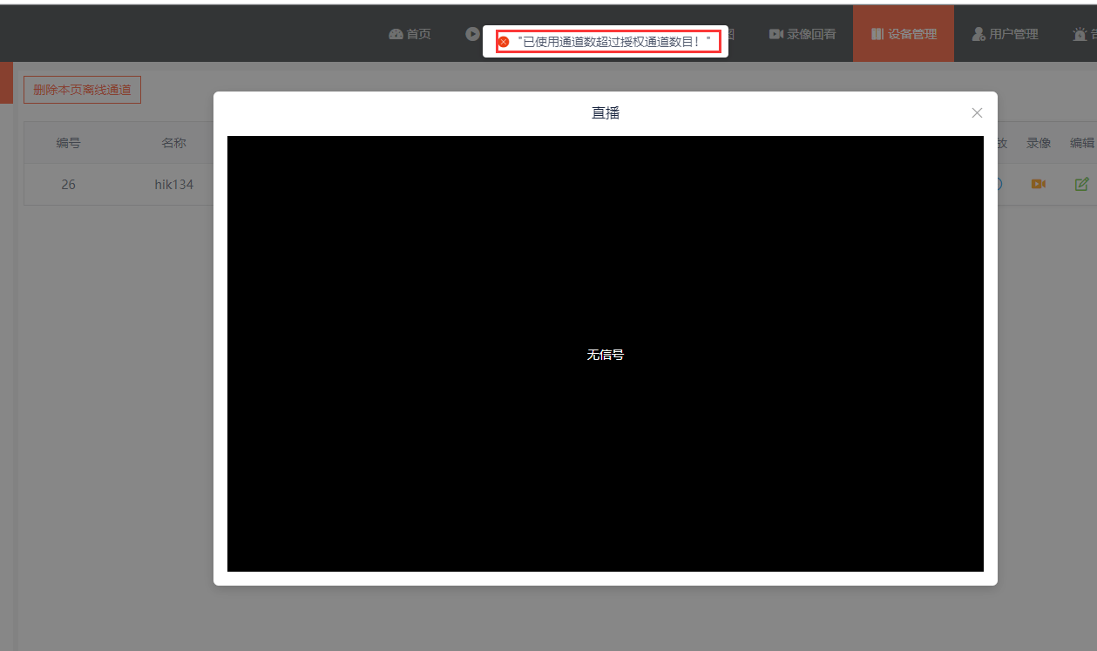Screen dimensions: 1097x651
Task: Click the alarm siren icon in the navbar
Action: point(1080,35)
